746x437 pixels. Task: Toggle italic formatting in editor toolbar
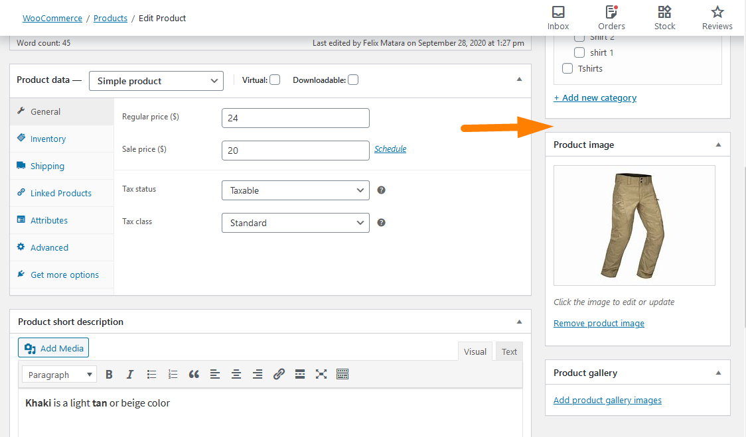(129, 374)
